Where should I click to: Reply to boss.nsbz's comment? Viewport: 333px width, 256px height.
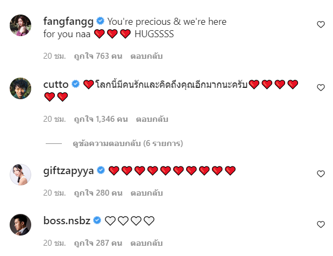pos(146,243)
